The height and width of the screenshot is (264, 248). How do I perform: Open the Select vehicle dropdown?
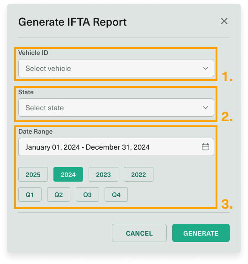(116, 68)
